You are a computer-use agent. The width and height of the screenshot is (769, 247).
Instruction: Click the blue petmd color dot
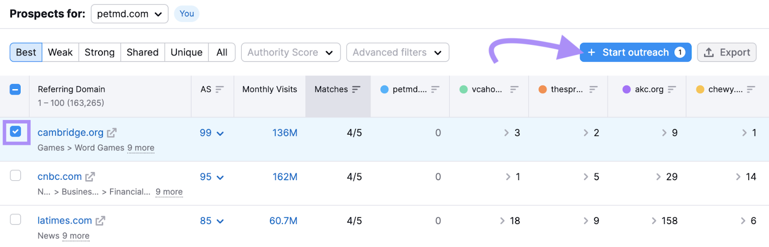pos(384,89)
